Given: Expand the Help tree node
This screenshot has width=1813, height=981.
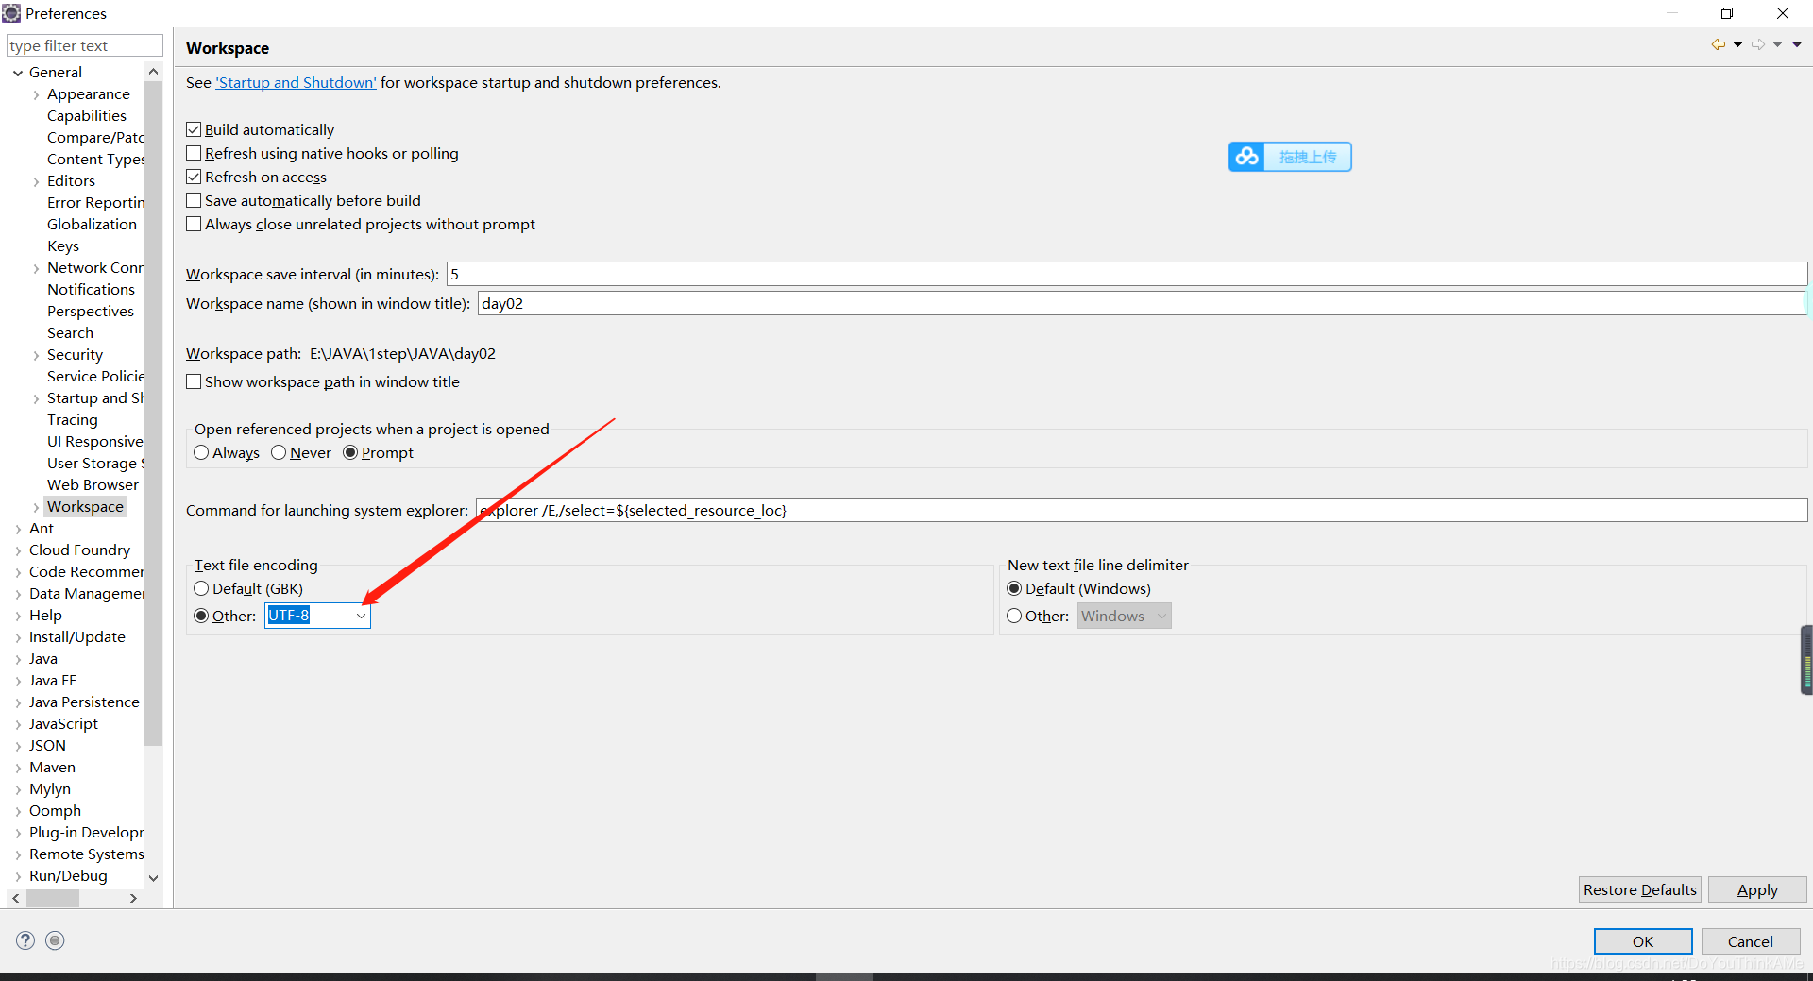Looking at the screenshot, I should pos(18,616).
